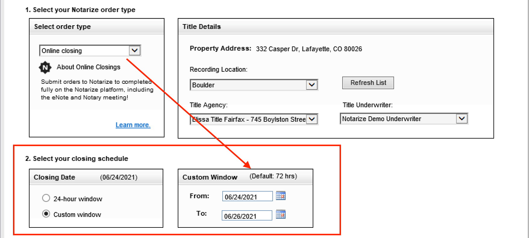Viewport: 529px width, 238px height.
Task: Click the Select your Notarize order type heading
Action: coord(80,10)
